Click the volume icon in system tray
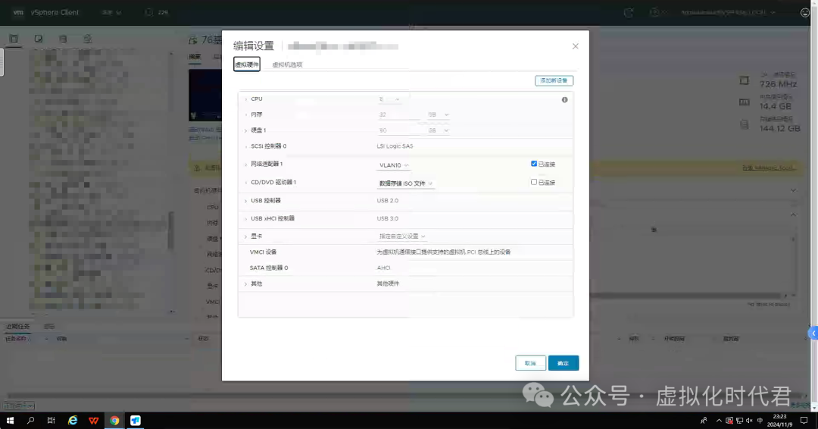The image size is (818, 429). pyautogui.click(x=749, y=420)
